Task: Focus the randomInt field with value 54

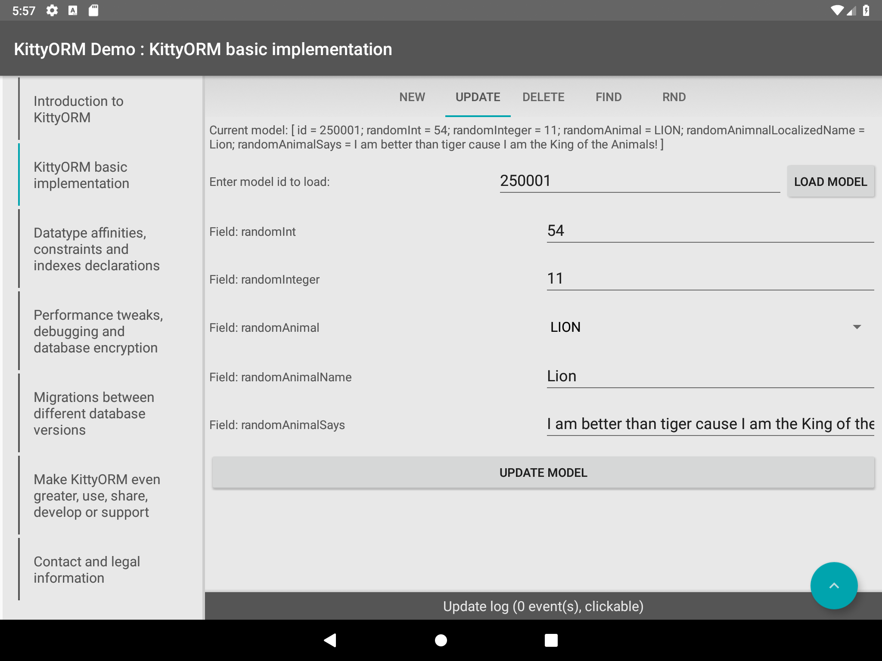Action: [x=710, y=231]
